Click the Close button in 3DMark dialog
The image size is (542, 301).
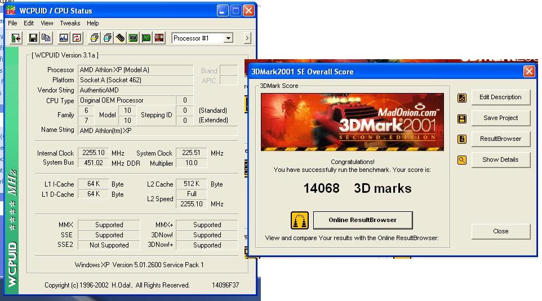coord(500,231)
